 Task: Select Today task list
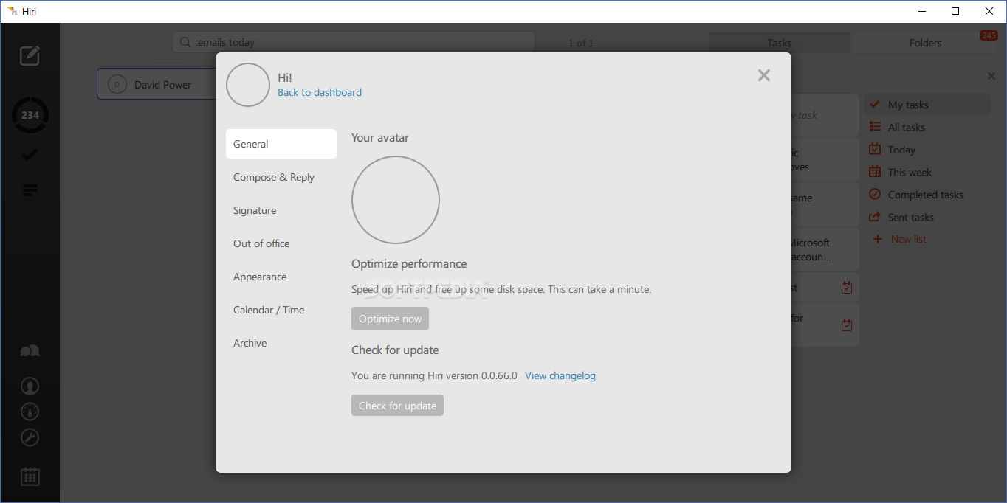click(x=901, y=150)
